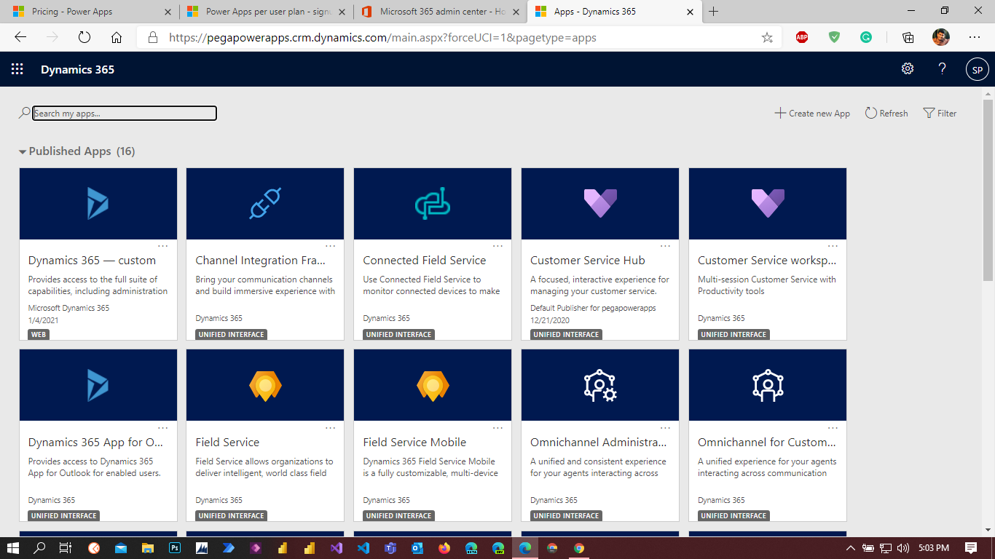The image size is (995, 559).
Task: Open the Filter option
Action: click(x=940, y=114)
